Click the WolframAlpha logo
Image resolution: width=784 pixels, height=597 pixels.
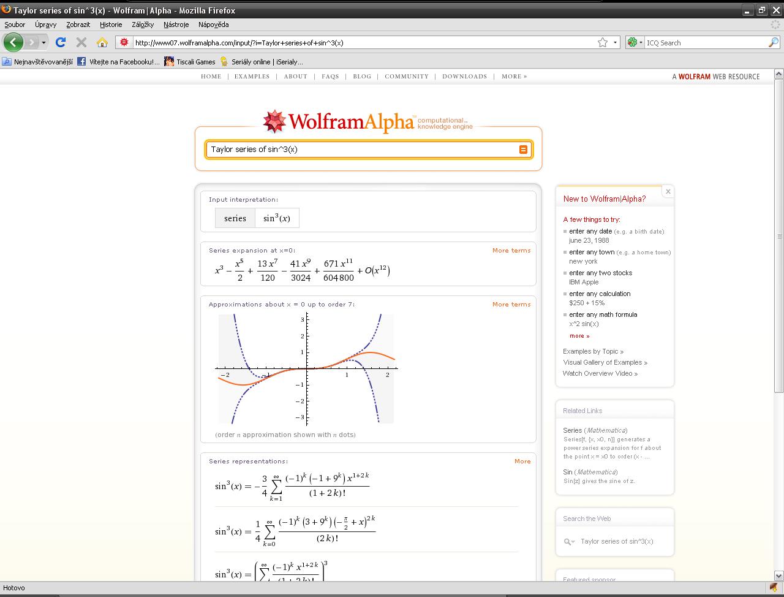[x=368, y=121]
